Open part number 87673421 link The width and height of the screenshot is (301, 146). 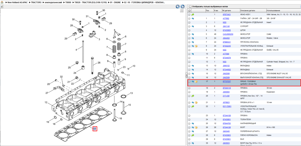(227, 14)
